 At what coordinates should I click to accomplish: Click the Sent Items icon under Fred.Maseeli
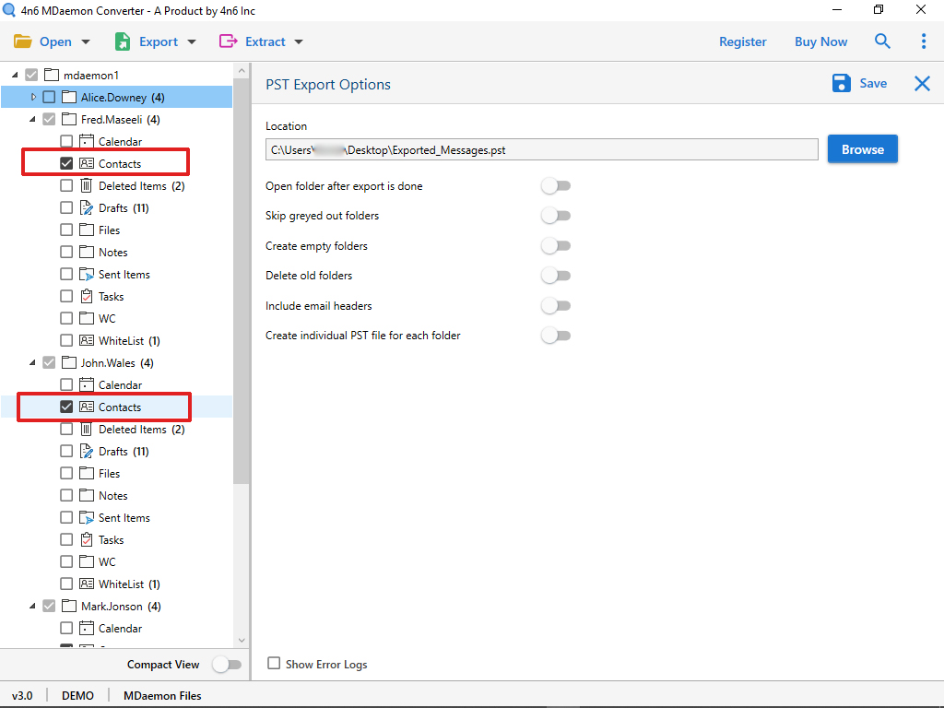(87, 274)
